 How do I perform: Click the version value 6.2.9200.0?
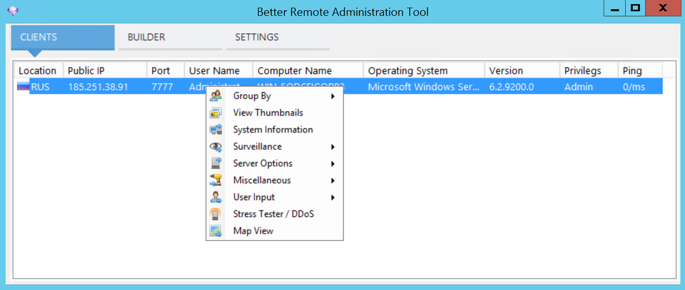[512, 87]
